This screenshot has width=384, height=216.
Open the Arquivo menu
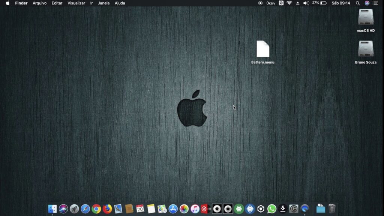[x=40, y=3]
